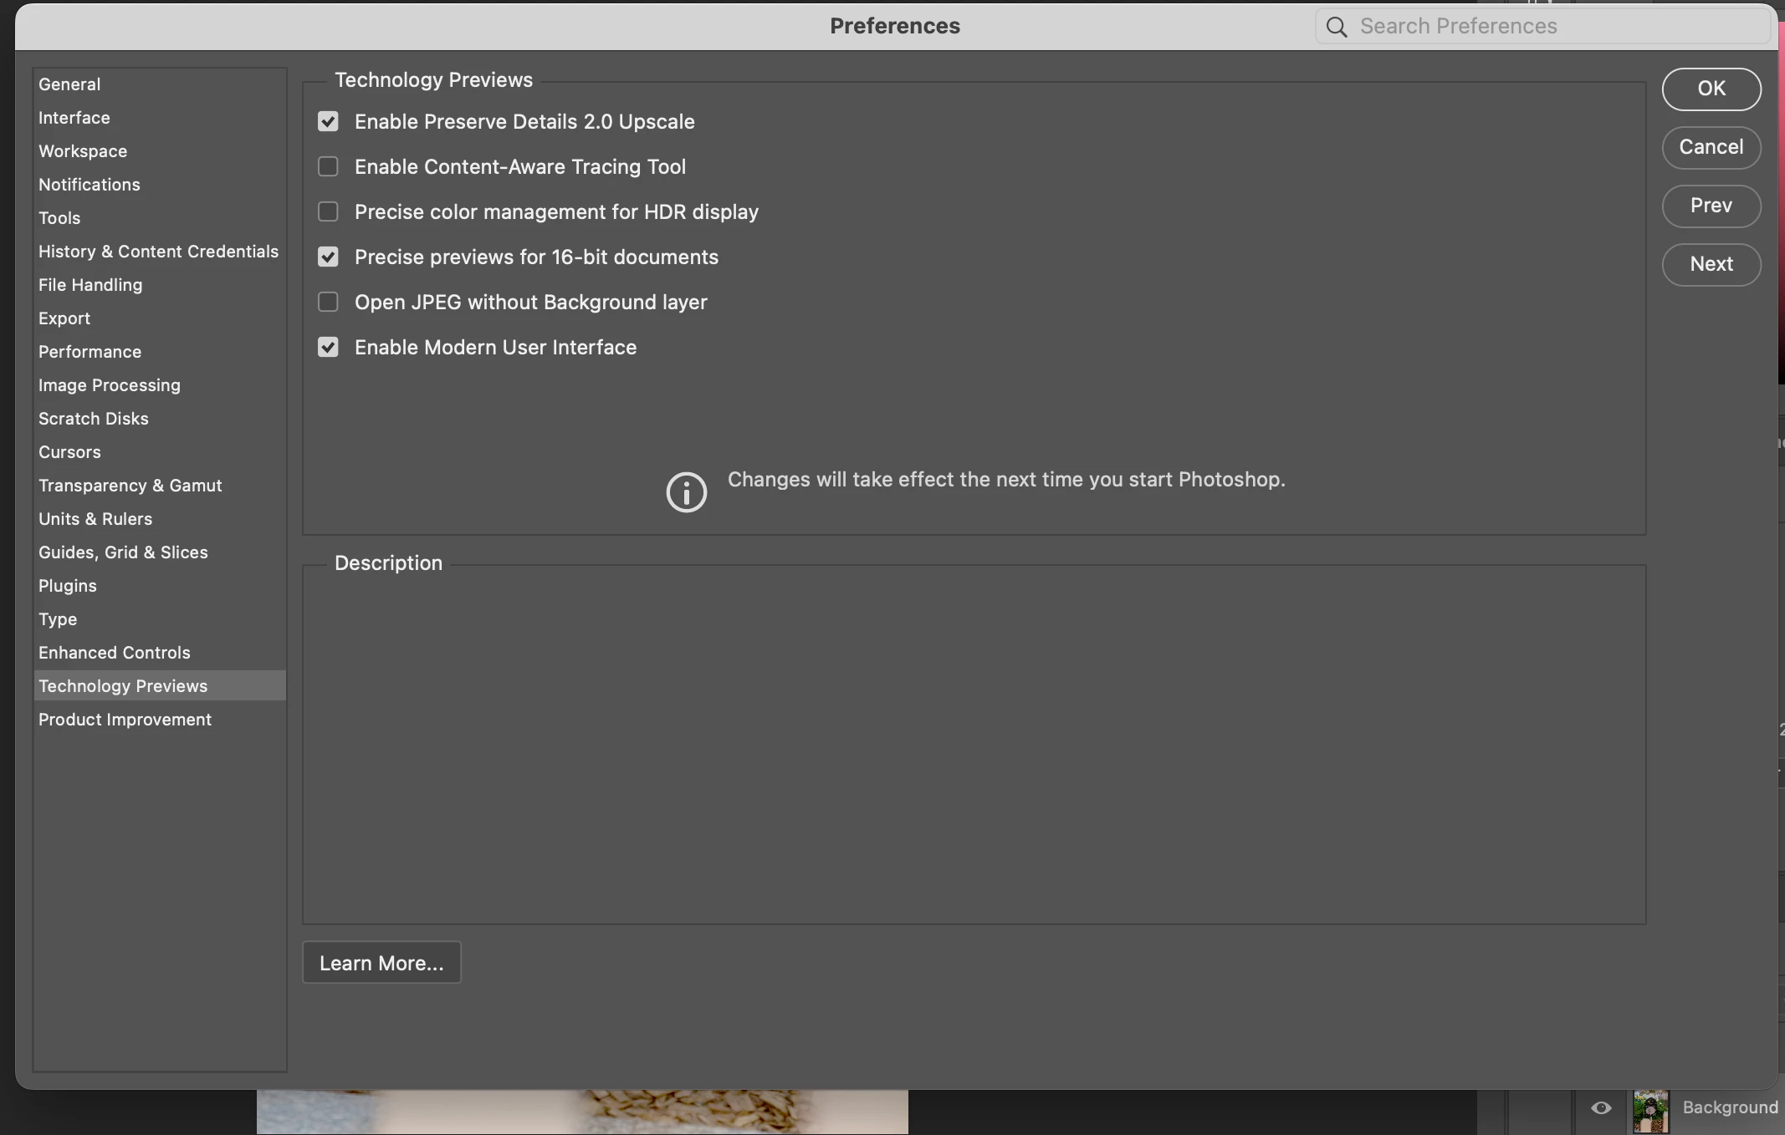Open Guides, Grid & Slices preferences
This screenshot has height=1135, width=1785.
point(160,552)
